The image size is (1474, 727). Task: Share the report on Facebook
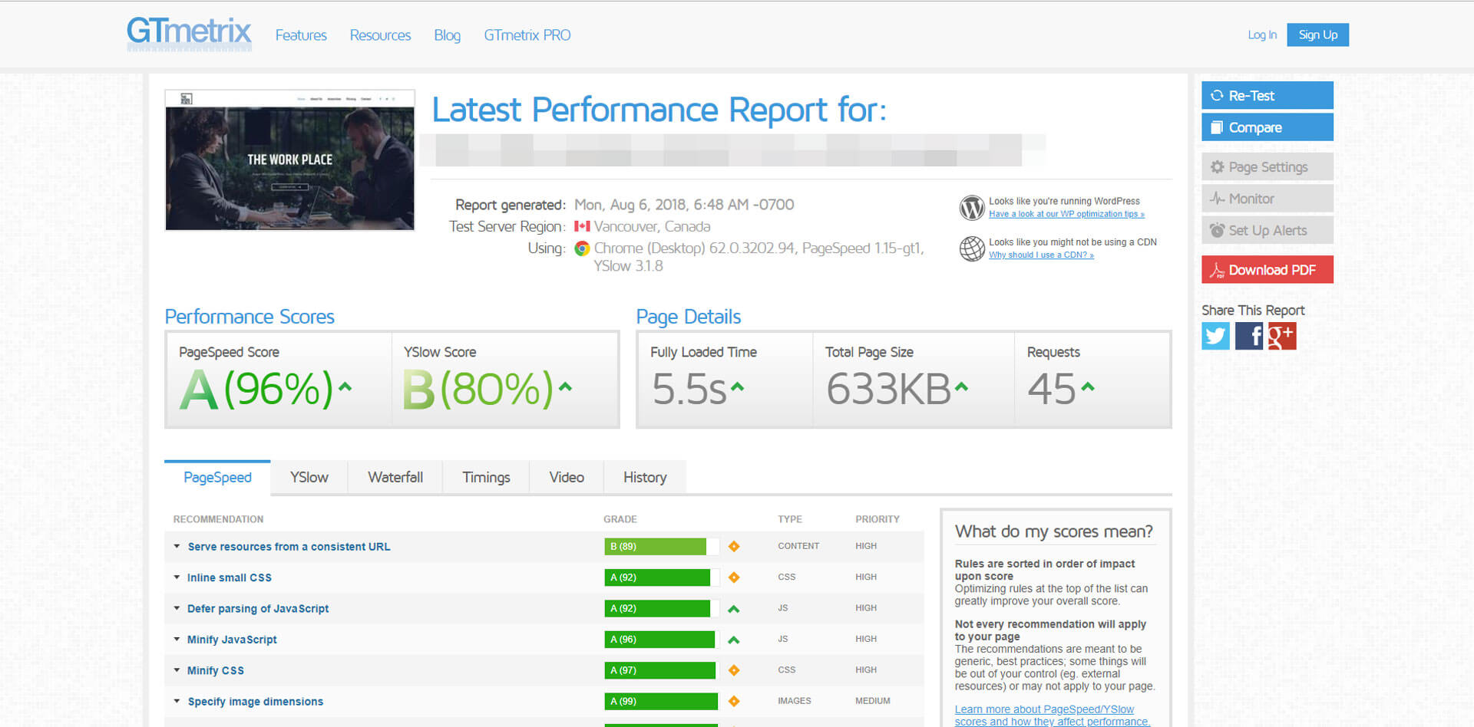(1248, 335)
